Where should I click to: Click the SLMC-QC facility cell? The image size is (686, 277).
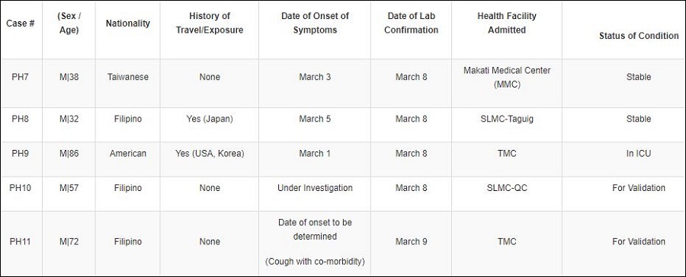pyautogui.click(x=507, y=188)
